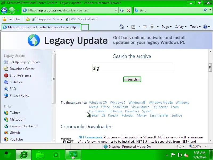
Task: Click the Read Mail toolbar icon
Action: [x=145, y=27]
